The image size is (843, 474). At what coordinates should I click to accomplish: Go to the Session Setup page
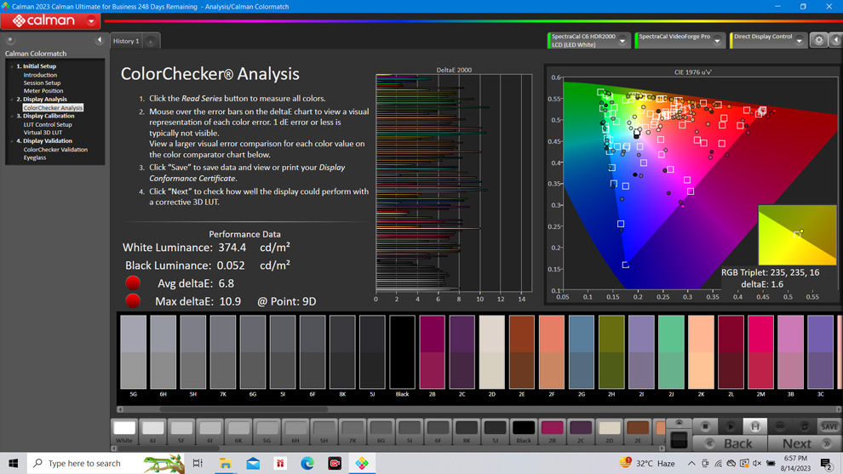pos(42,83)
